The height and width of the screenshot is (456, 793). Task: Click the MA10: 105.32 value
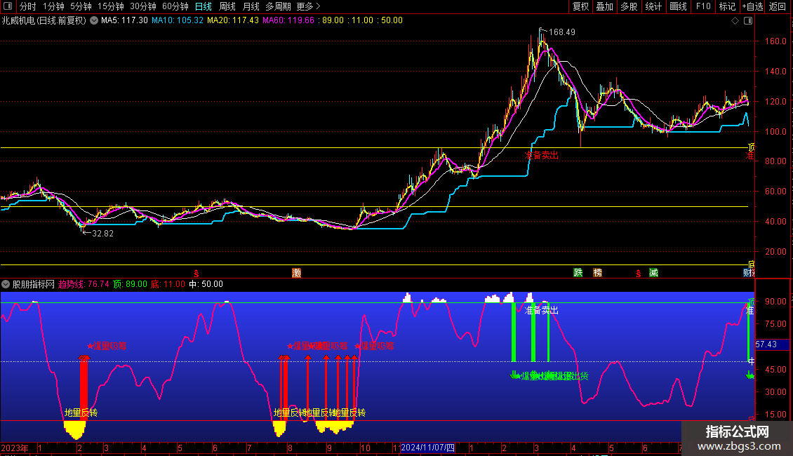tap(178, 21)
